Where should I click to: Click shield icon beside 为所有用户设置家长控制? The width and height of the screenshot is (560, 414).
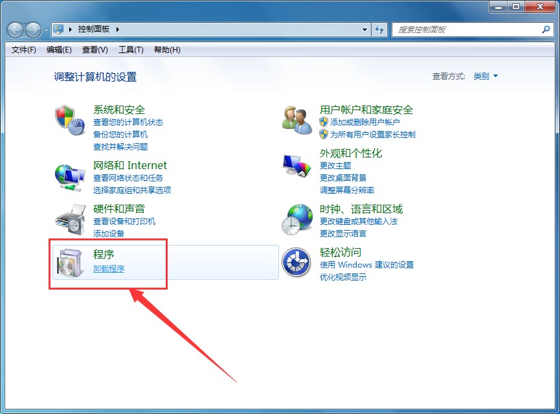(x=324, y=134)
